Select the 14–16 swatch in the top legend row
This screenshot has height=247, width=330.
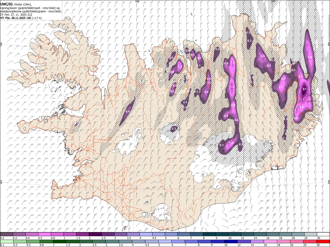[260, 234]
